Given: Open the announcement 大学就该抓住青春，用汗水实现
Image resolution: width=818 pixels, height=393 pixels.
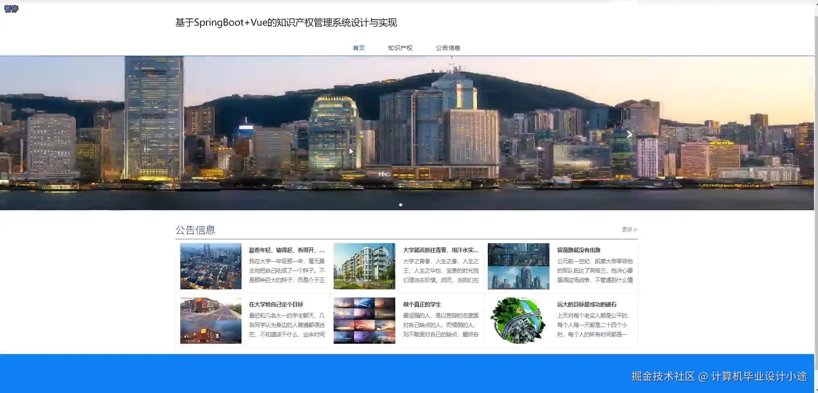Looking at the screenshot, I should (441, 250).
